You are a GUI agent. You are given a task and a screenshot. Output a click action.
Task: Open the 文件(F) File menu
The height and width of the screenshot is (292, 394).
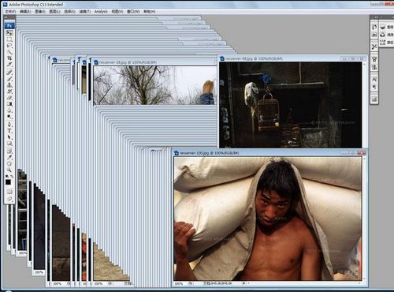coord(10,12)
